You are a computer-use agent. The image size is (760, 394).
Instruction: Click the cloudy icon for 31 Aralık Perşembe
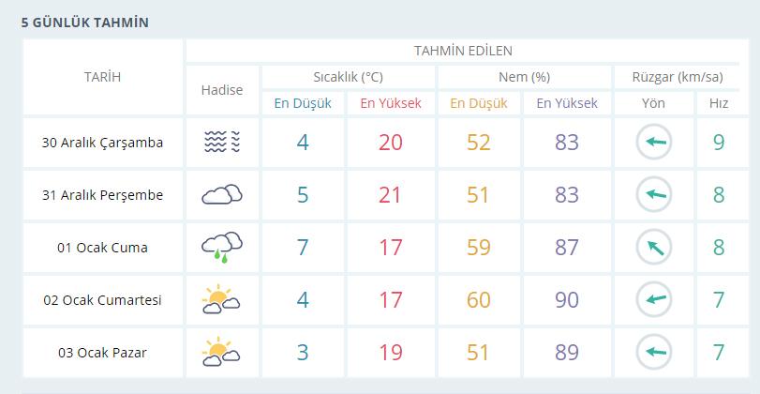222,195
